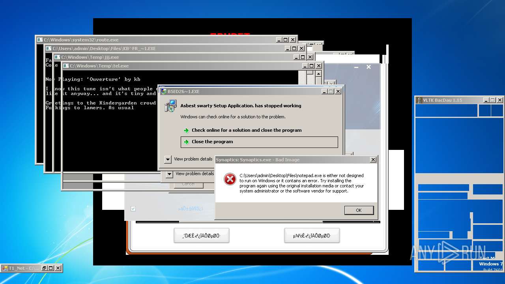The image size is (505, 284).
Task: Maximize the minimized T1_Net window
Action: point(51,268)
